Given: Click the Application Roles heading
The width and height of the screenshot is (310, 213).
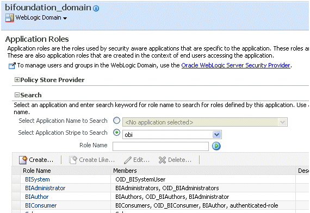Looking at the screenshot, I should (37, 39).
